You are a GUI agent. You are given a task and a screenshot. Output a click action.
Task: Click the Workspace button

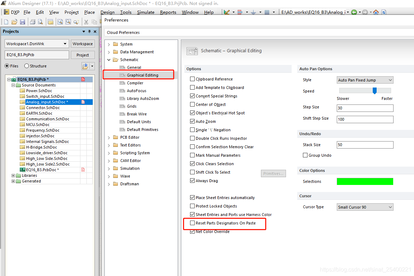pyautogui.click(x=83, y=44)
